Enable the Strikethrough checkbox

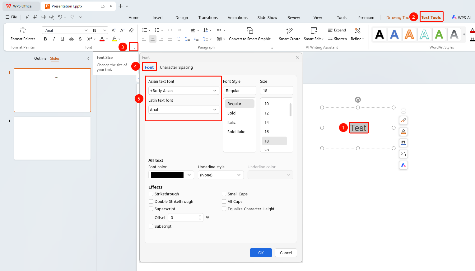(x=151, y=194)
